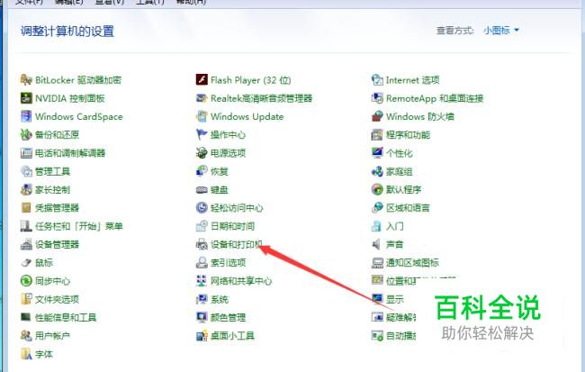
Task: Open BitLocker 驱动器加密 icon
Action: point(26,79)
